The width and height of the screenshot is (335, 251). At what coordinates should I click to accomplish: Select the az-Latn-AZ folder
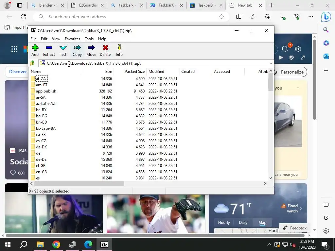tap(46, 104)
